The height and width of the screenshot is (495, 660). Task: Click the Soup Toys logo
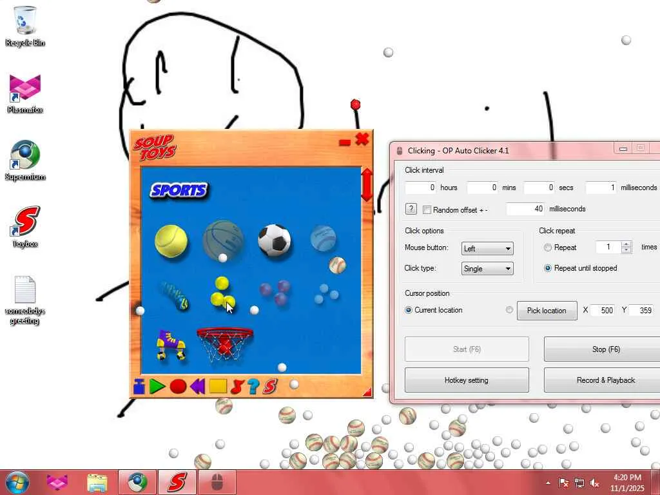[155, 148]
